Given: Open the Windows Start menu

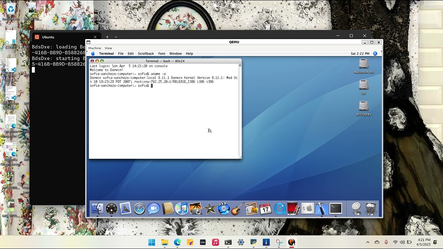Looking at the screenshot, I should click(x=152, y=242).
